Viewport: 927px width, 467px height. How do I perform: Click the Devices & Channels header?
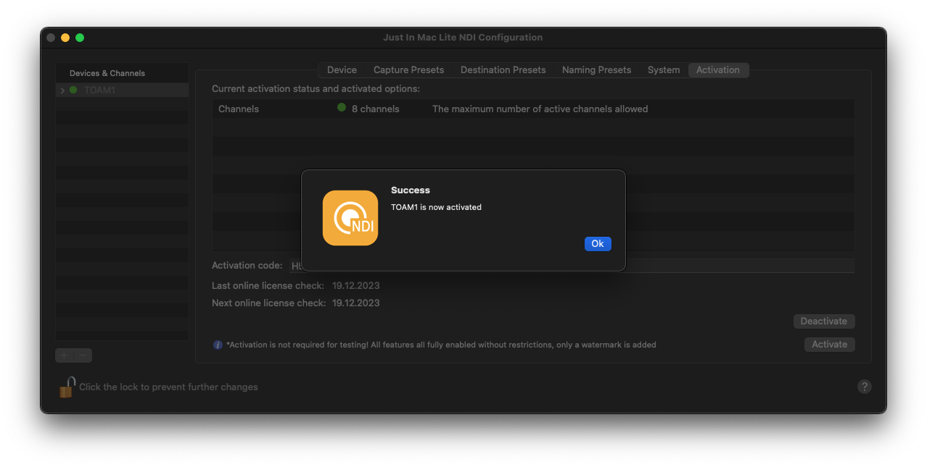tap(107, 73)
